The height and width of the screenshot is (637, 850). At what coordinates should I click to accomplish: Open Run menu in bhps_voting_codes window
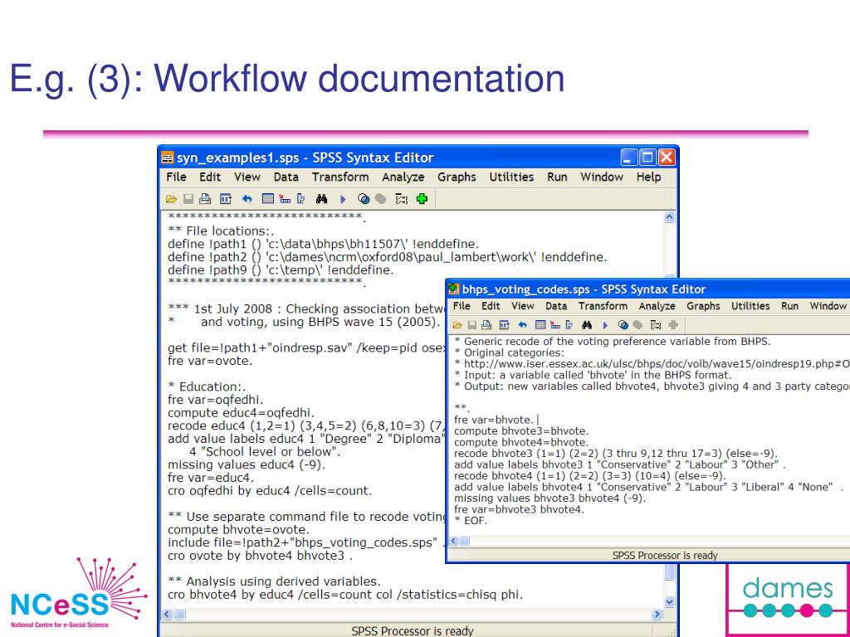790,306
